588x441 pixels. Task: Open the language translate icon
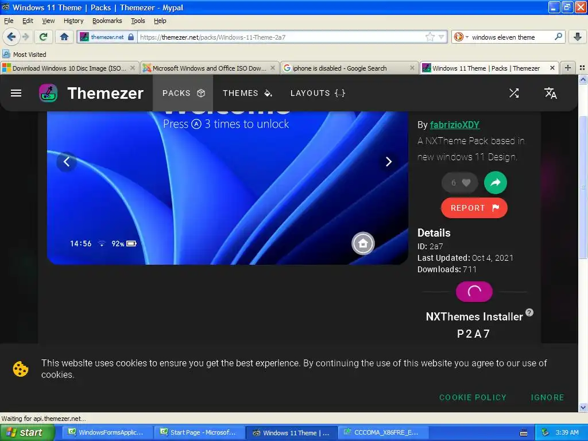pos(551,93)
